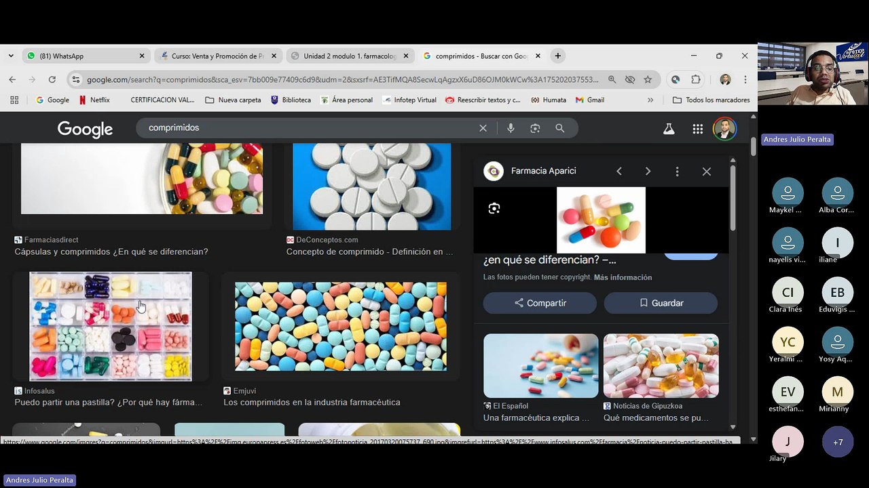Open DeConceptos white tablets image

click(x=372, y=186)
